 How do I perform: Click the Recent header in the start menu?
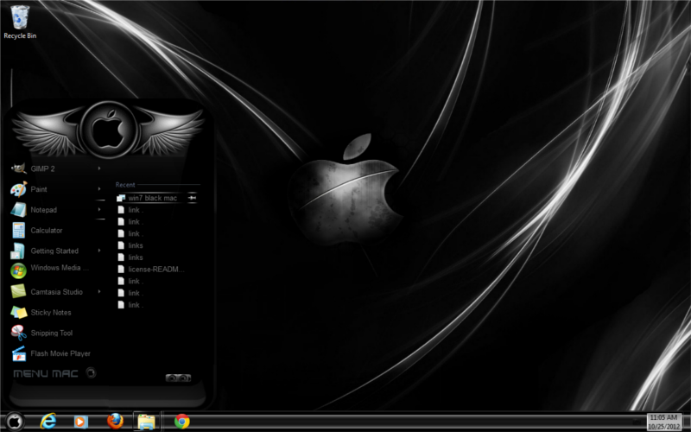[x=125, y=185]
